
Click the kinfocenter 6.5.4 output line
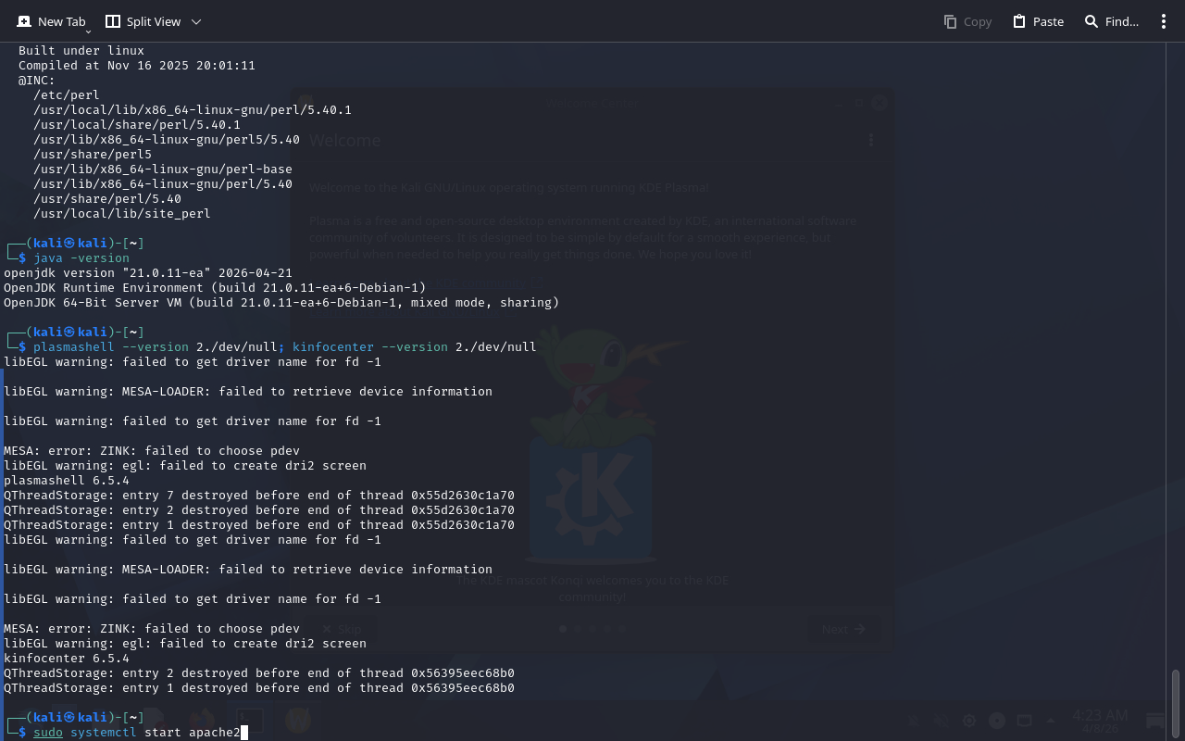(x=67, y=659)
